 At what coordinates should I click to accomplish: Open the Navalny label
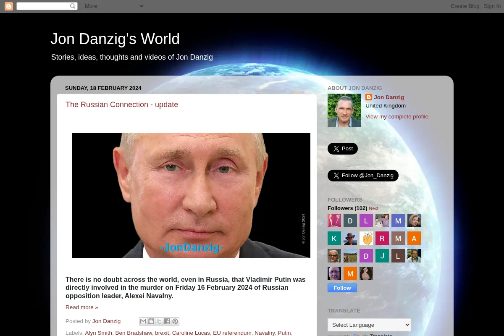coord(265,333)
